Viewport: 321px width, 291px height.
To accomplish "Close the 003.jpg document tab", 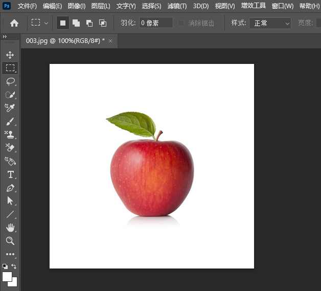I will [x=110, y=40].
